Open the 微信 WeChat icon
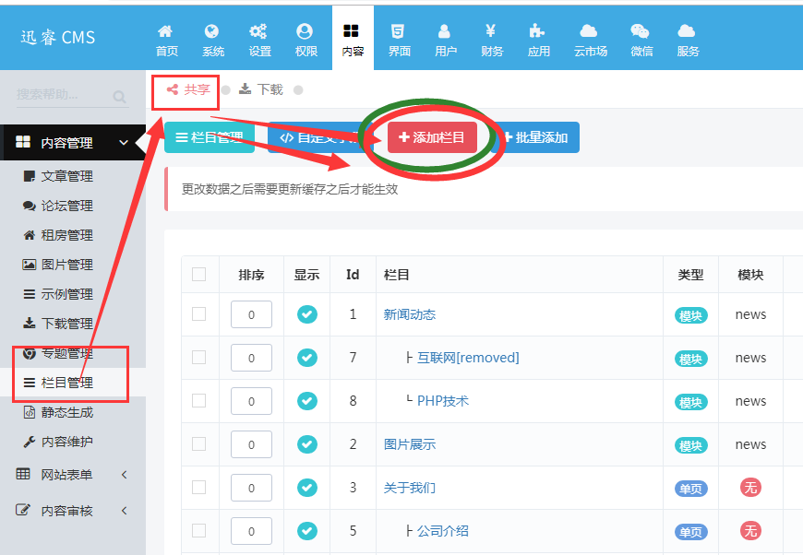The width and height of the screenshot is (803, 555). 640,31
